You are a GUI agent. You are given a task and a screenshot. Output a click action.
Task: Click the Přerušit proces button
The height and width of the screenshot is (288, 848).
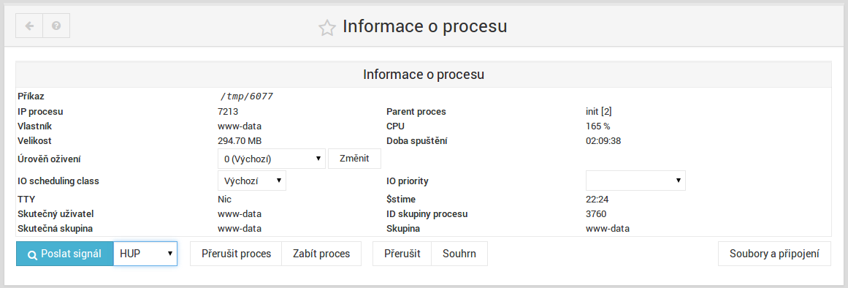click(236, 254)
